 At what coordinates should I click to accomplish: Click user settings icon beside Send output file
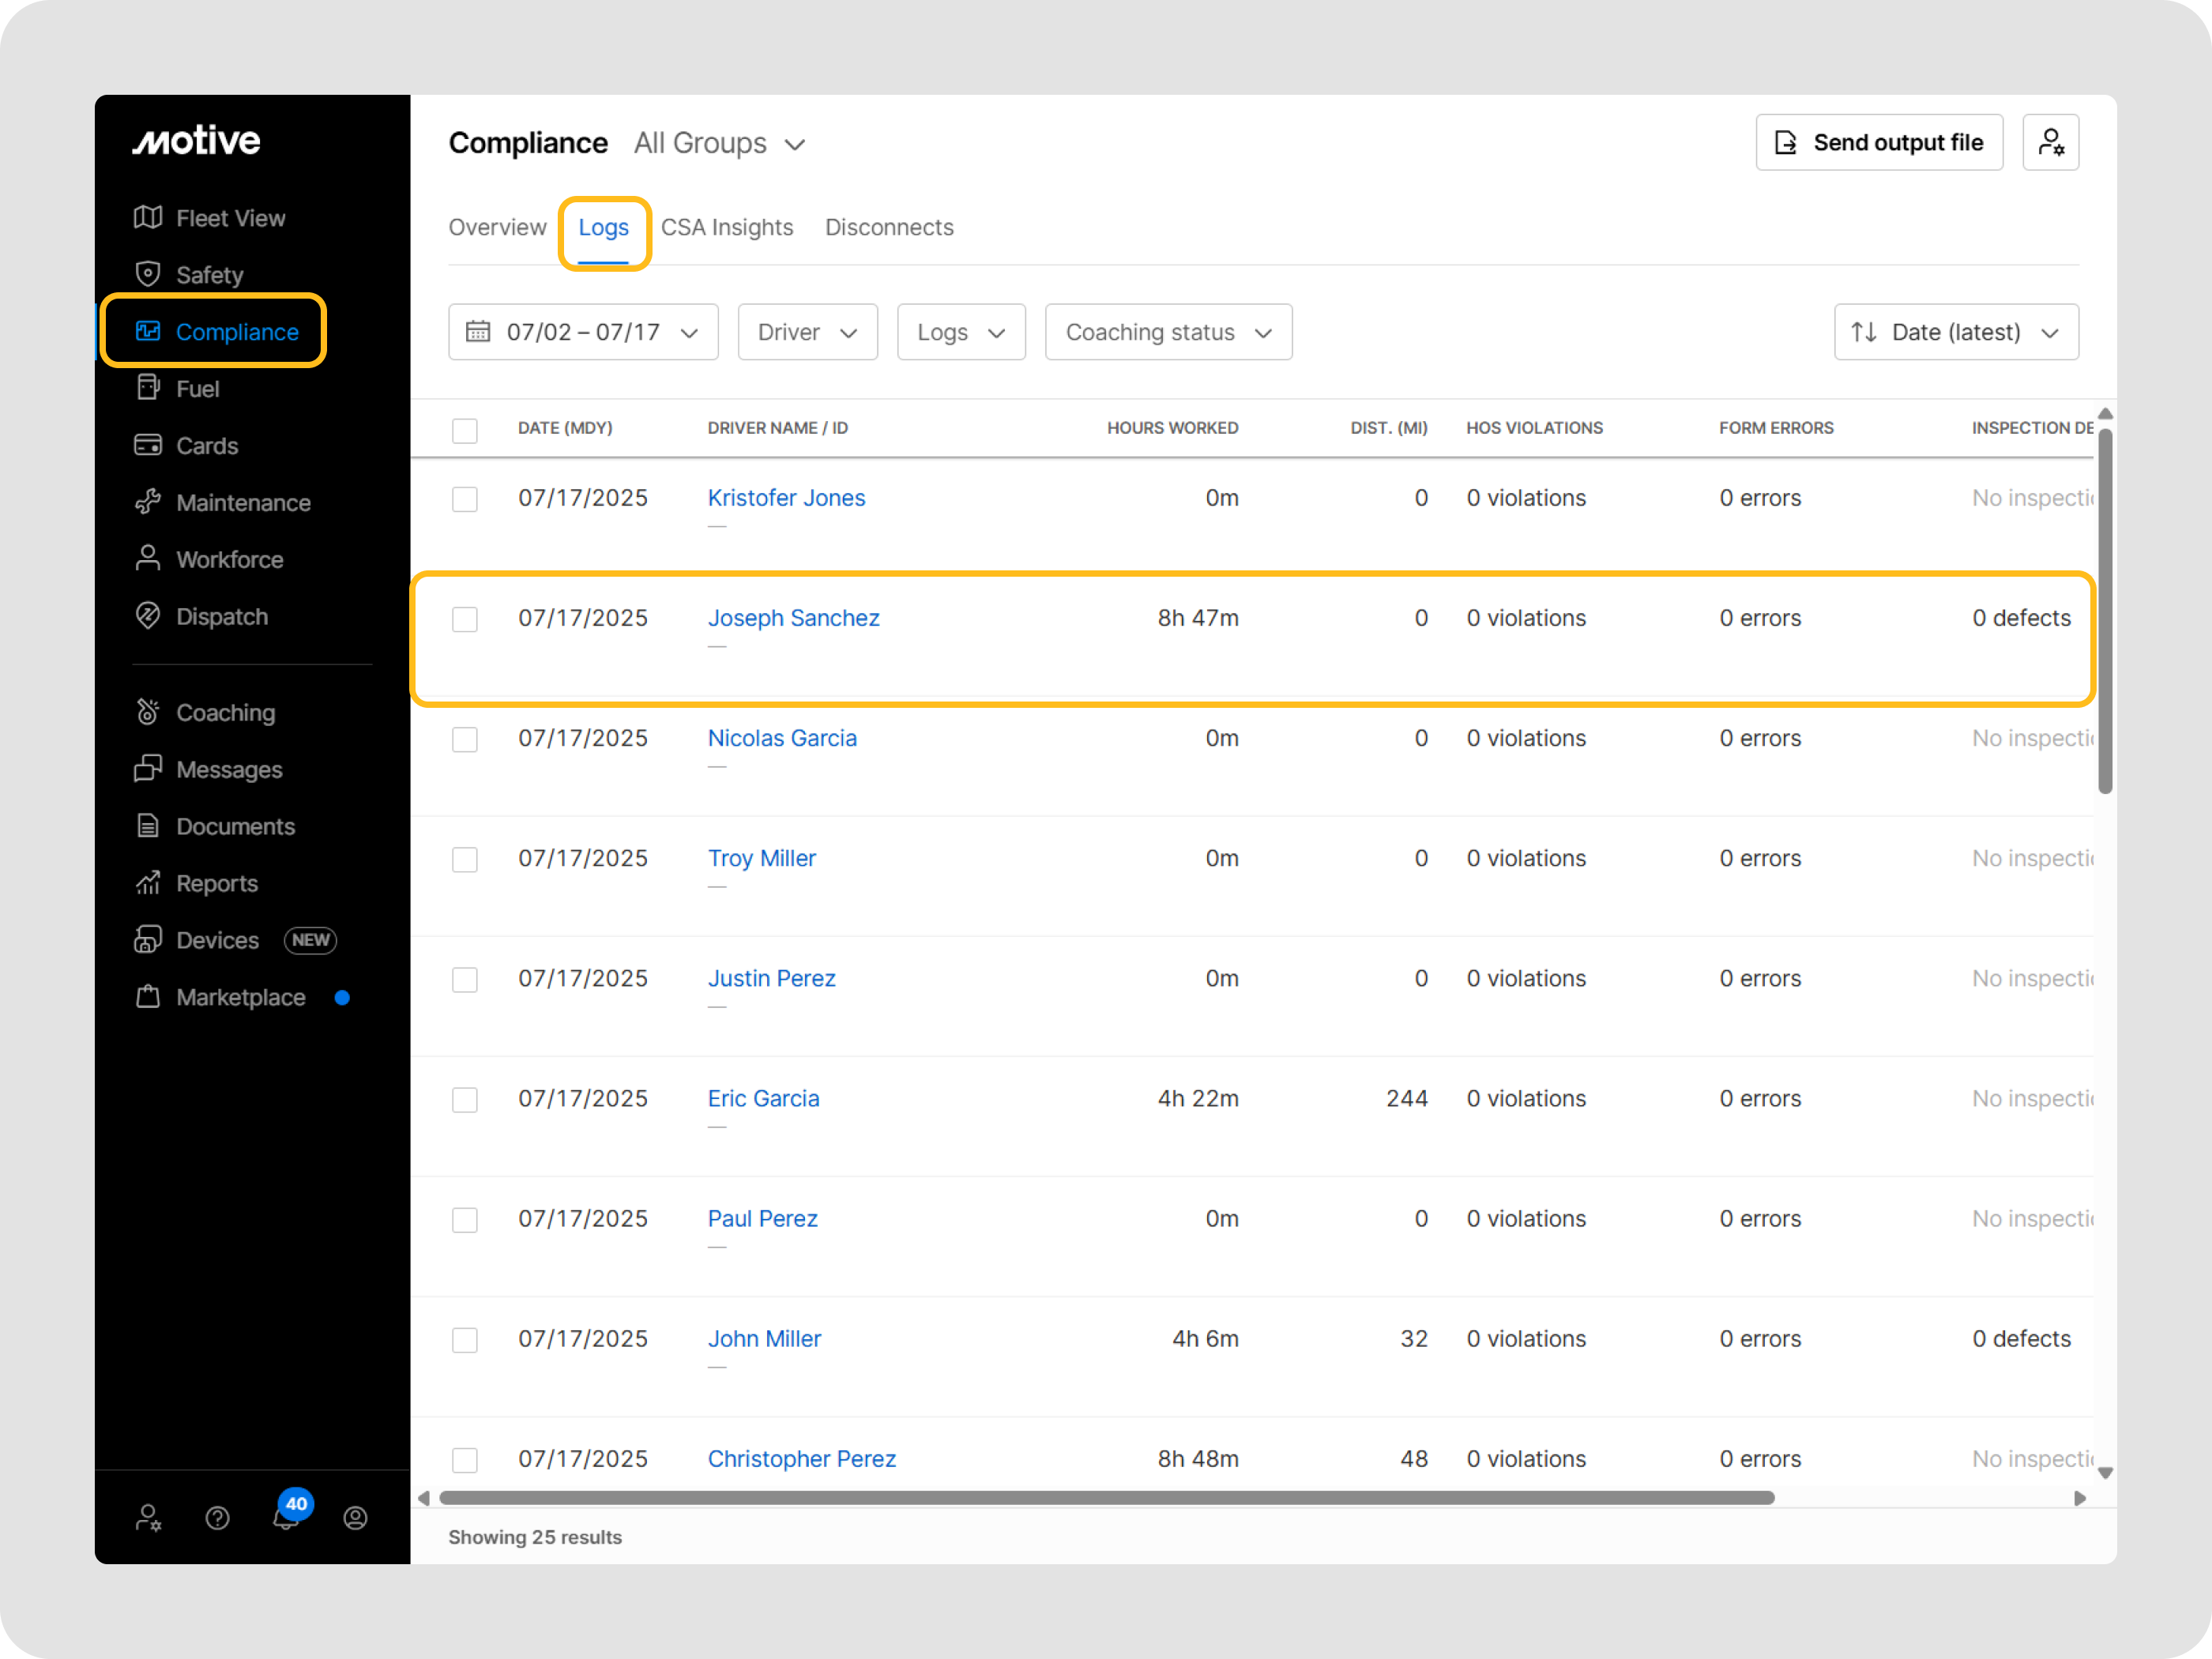click(x=2050, y=143)
